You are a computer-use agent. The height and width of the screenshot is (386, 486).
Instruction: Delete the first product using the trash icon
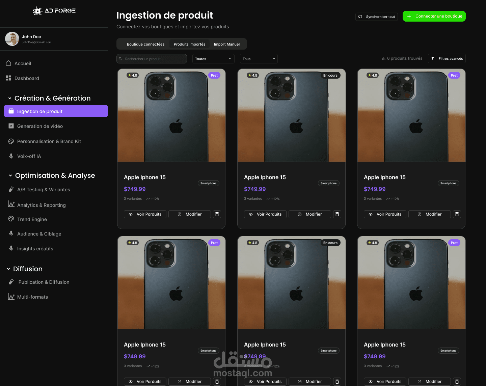click(x=217, y=214)
